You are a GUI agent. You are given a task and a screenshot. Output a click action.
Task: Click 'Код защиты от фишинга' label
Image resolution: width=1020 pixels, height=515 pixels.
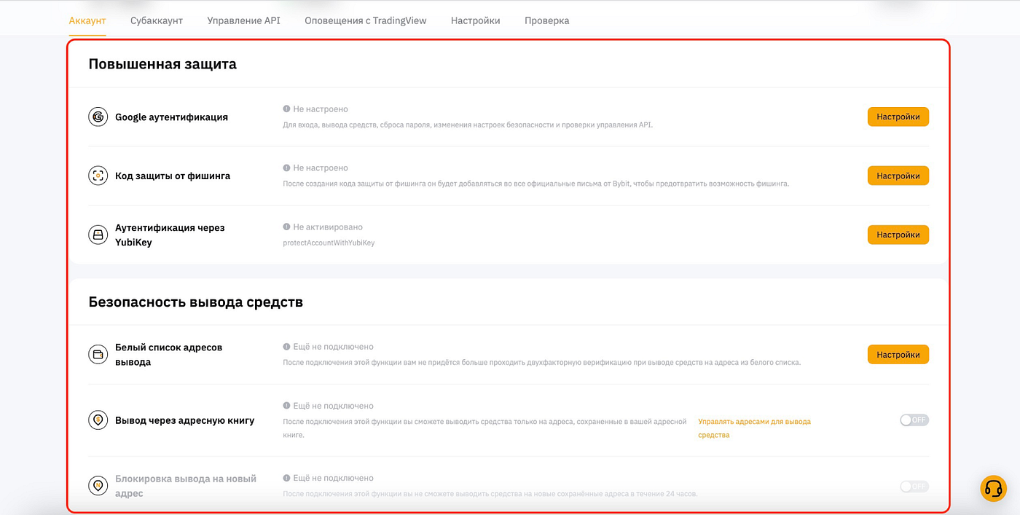(x=173, y=176)
